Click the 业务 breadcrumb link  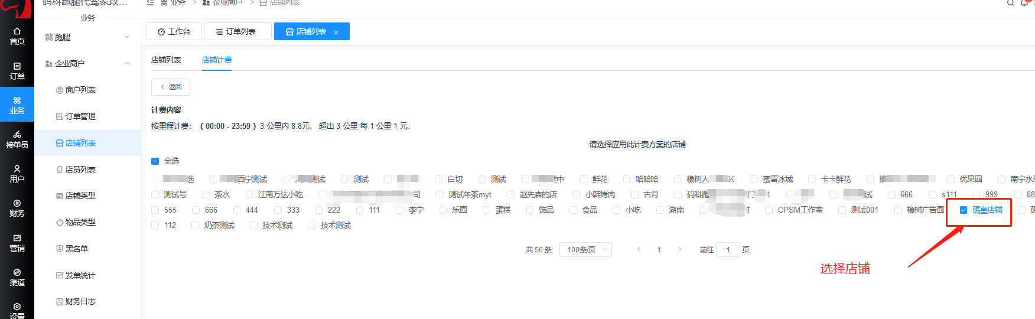click(x=173, y=2)
